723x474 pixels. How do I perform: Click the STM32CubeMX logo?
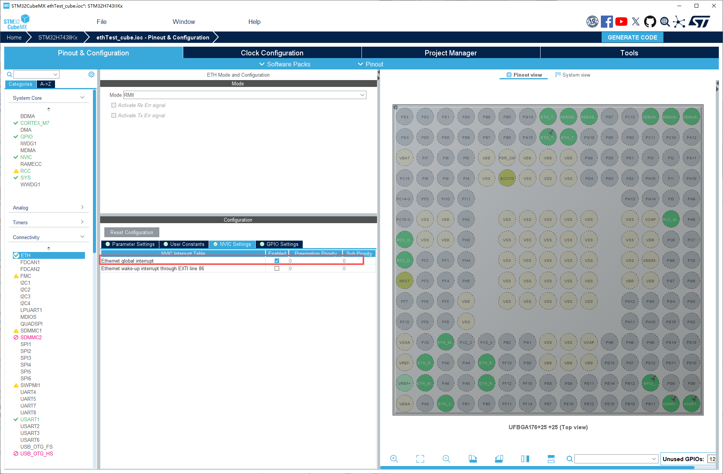click(x=16, y=22)
